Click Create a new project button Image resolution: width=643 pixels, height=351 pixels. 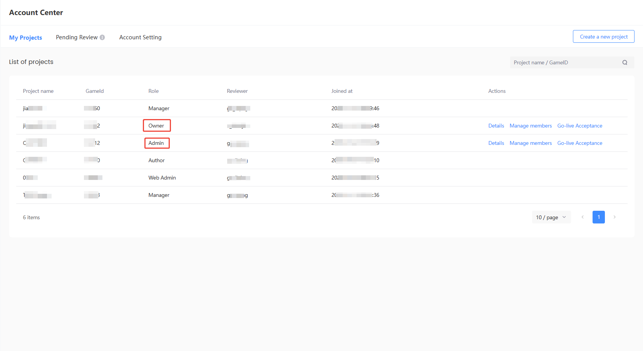coord(603,37)
